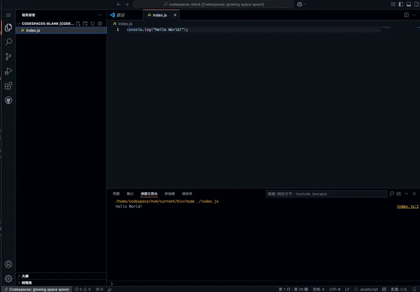Toggle the primary side bar layout button
The image size is (420, 292).
pos(401,4)
